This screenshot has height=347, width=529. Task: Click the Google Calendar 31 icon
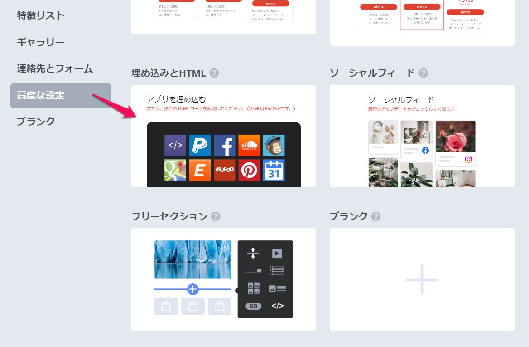point(274,170)
